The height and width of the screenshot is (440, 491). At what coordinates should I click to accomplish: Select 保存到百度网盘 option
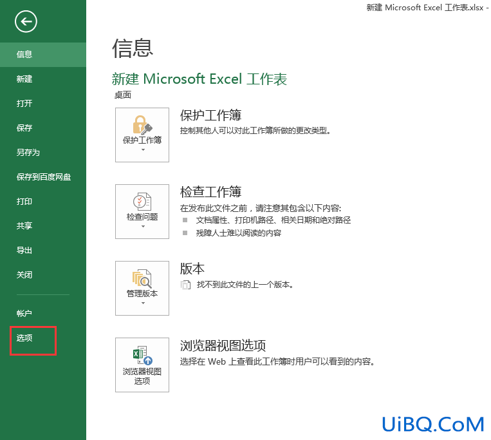pyautogui.click(x=43, y=177)
